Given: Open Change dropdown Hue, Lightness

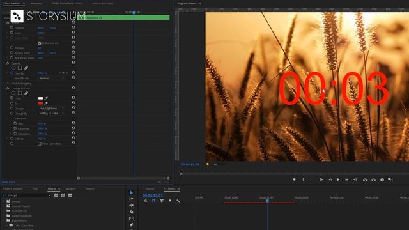Looking at the screenshot, I should coord(51,108).
